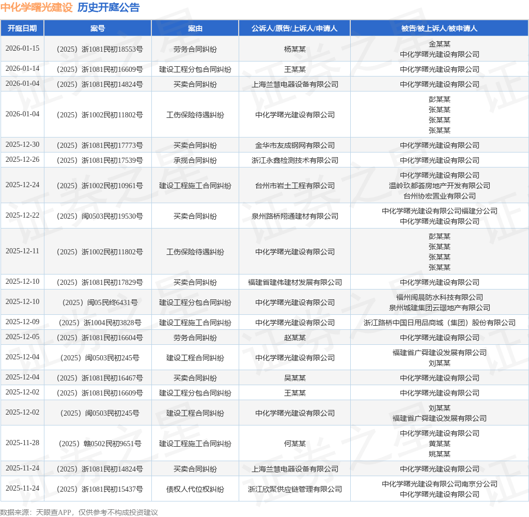Click date cell 2025-12-05
Image resolution: width=529 pixels, height=517 pixels.
click(x=22, y=337)
